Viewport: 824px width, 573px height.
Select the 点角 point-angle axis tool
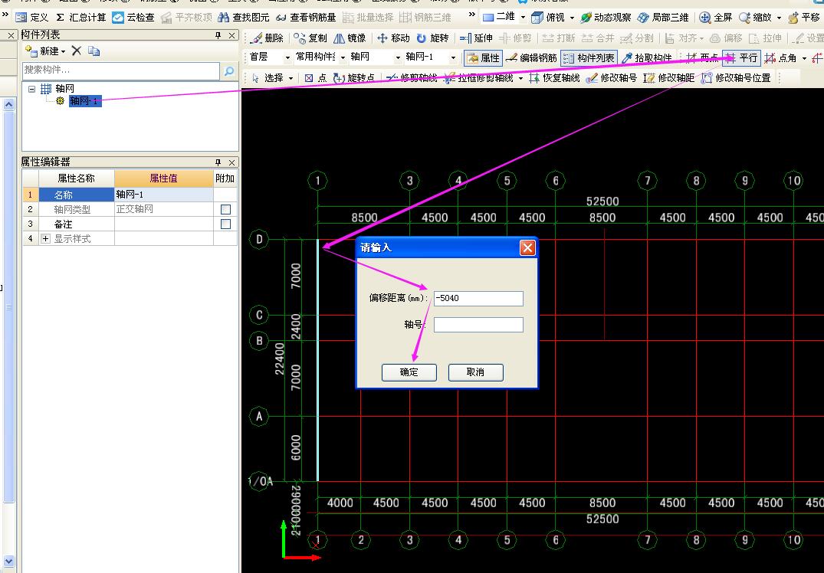pyautogui.click(x=780, y=57)
